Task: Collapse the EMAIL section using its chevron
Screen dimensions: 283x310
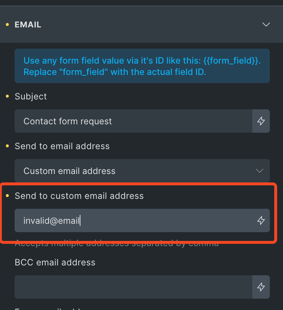Action: point(266,24)
